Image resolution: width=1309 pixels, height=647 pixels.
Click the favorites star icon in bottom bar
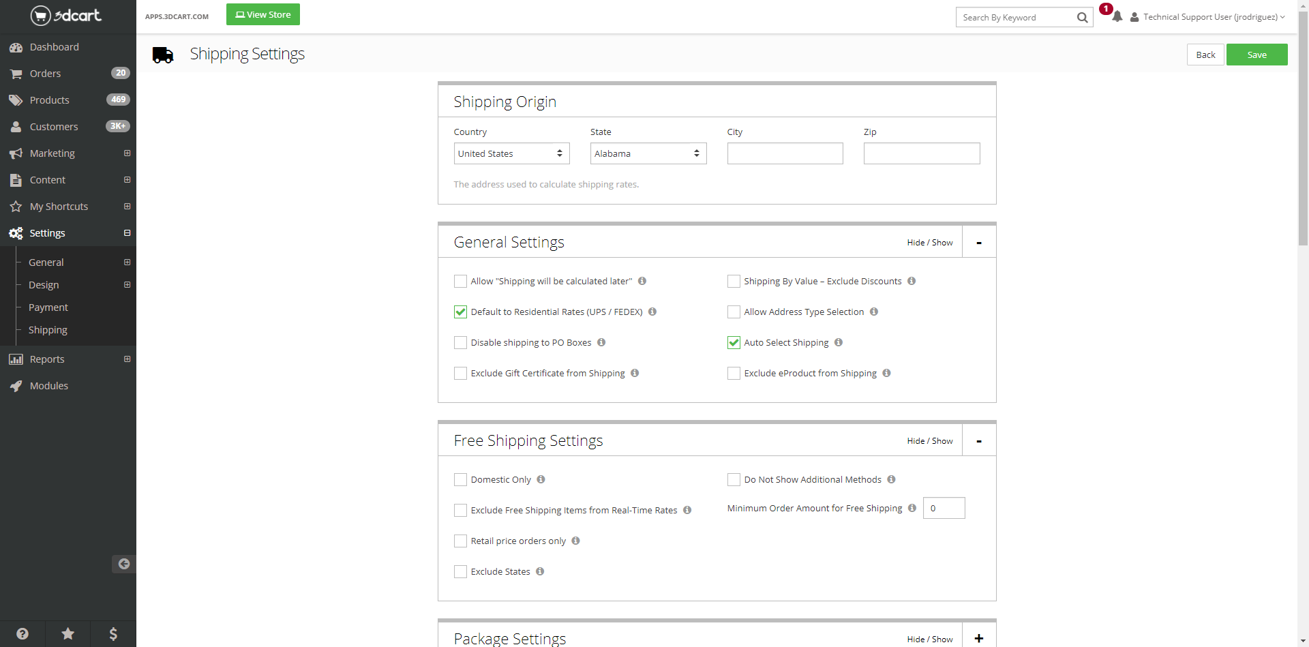[67, 634]
